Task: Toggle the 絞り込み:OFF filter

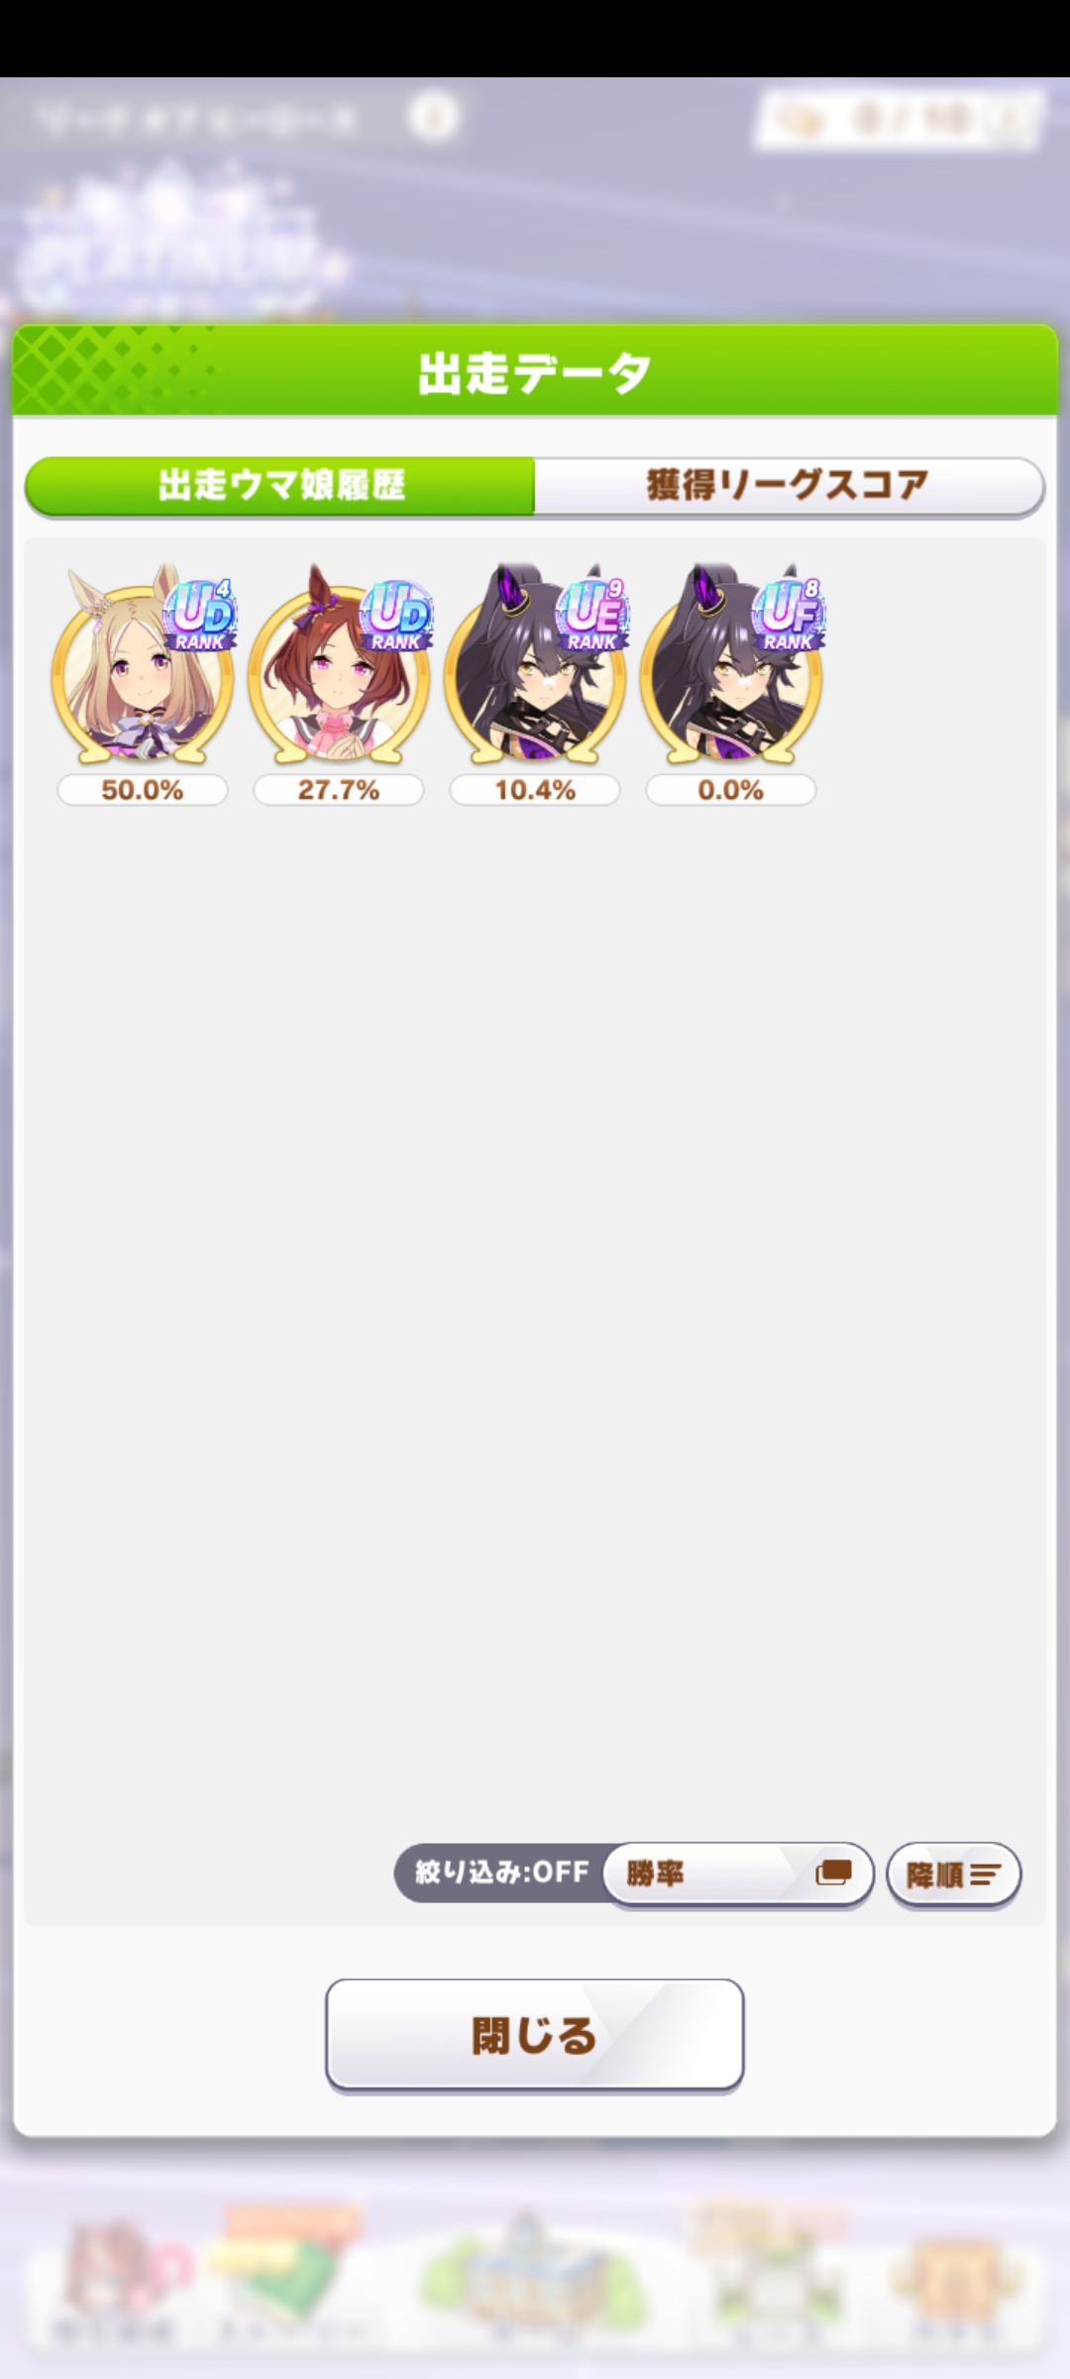Action: pos(501,1872)
